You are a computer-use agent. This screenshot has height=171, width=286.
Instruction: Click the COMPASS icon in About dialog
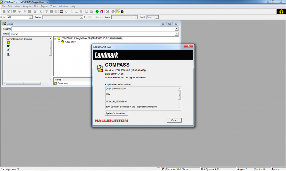(x=100, y=68)
